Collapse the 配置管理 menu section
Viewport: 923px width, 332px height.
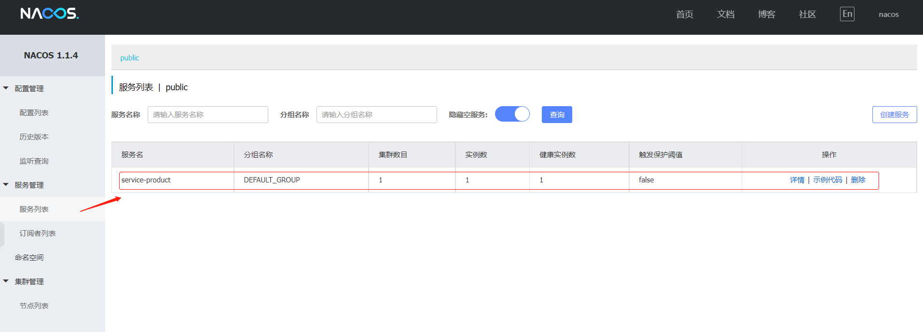tap(6, 88)
